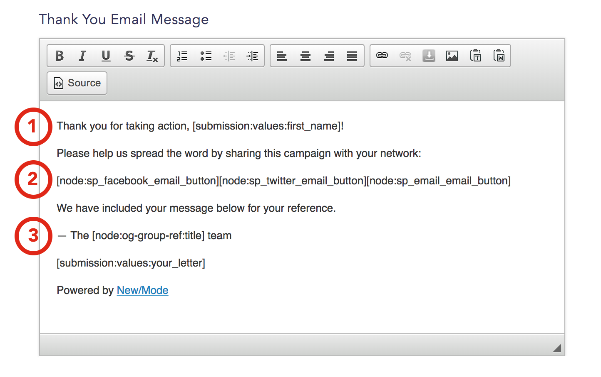The width and height of the screenshot is (601, 377).
Task: Open the New/Mode link
Action: pyautogui.click(x=142, y=290)
